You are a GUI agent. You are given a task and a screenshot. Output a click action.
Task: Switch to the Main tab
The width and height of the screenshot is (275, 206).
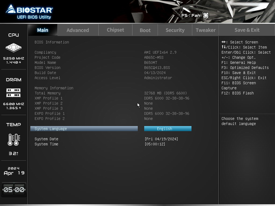(43, 30)
